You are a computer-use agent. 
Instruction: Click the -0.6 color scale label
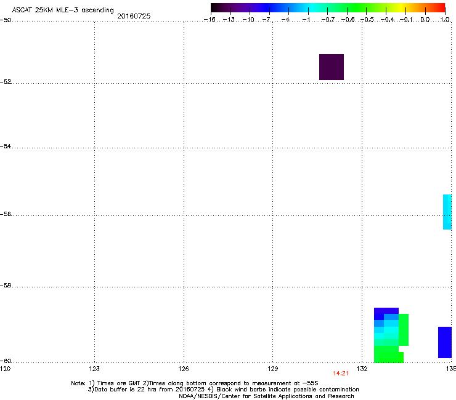click(348, 20)
